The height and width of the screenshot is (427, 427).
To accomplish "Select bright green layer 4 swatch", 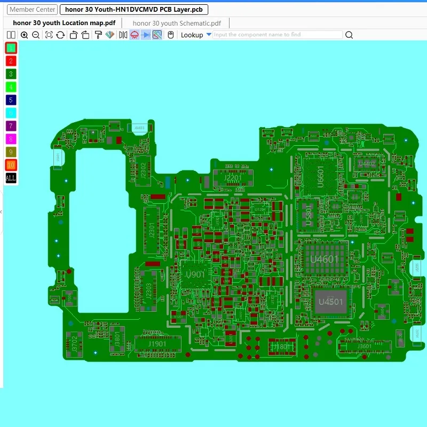I will tap(11, 87).
